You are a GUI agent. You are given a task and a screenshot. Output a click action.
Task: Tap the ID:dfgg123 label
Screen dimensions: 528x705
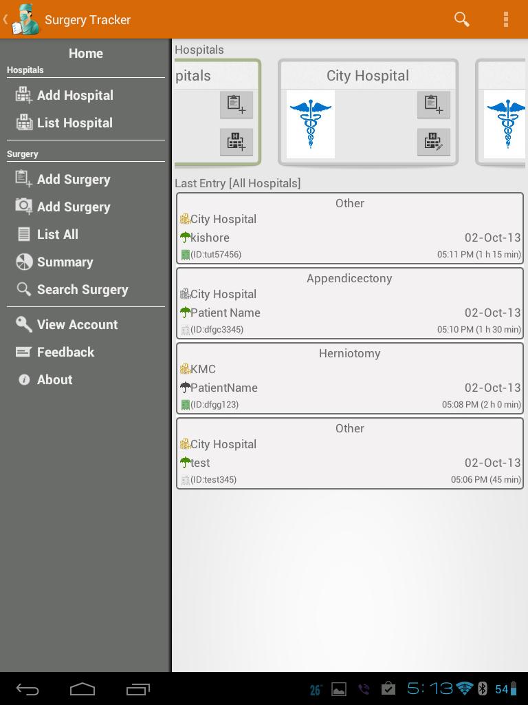tap(214, 405)
